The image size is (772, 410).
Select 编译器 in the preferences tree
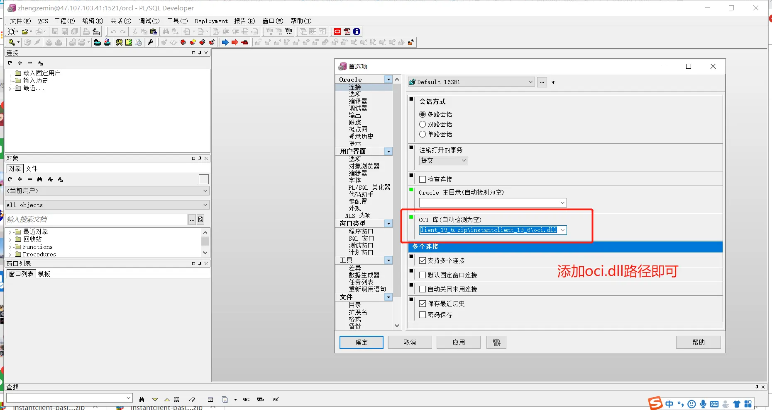point(358,101)
